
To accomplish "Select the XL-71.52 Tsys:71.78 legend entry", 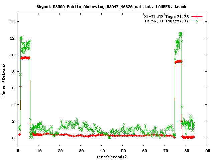I will pyautogui.click(x=167, y=17).
